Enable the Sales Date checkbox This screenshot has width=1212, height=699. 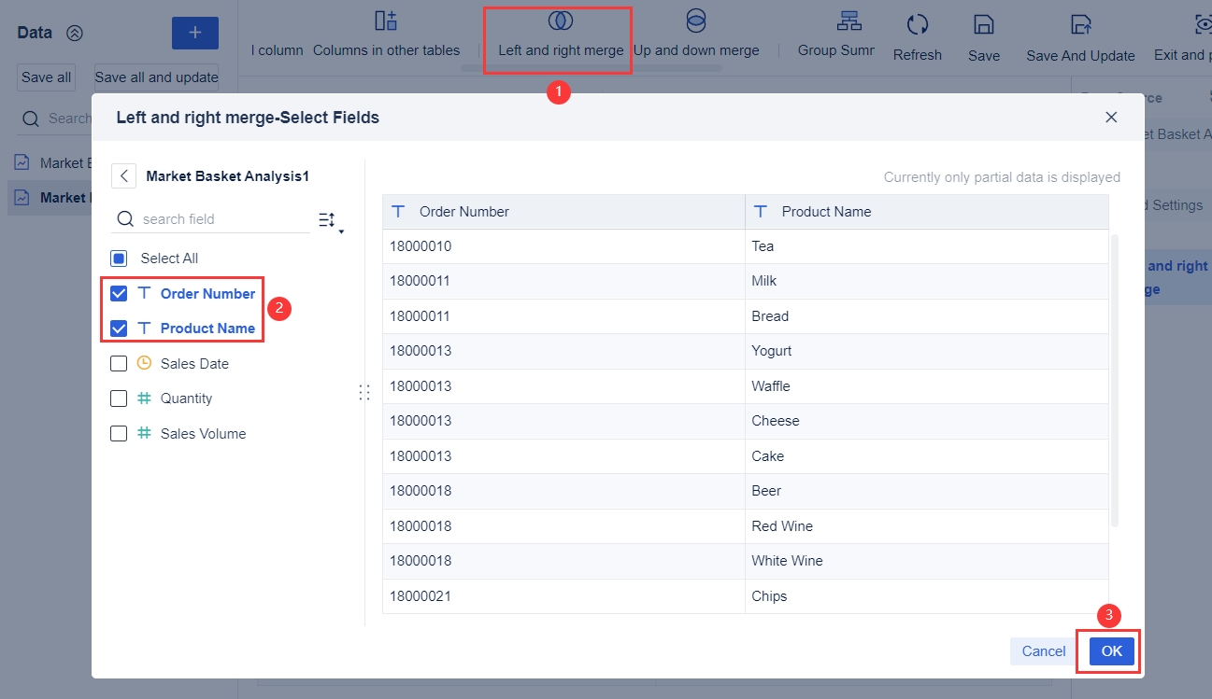(119, 363)
